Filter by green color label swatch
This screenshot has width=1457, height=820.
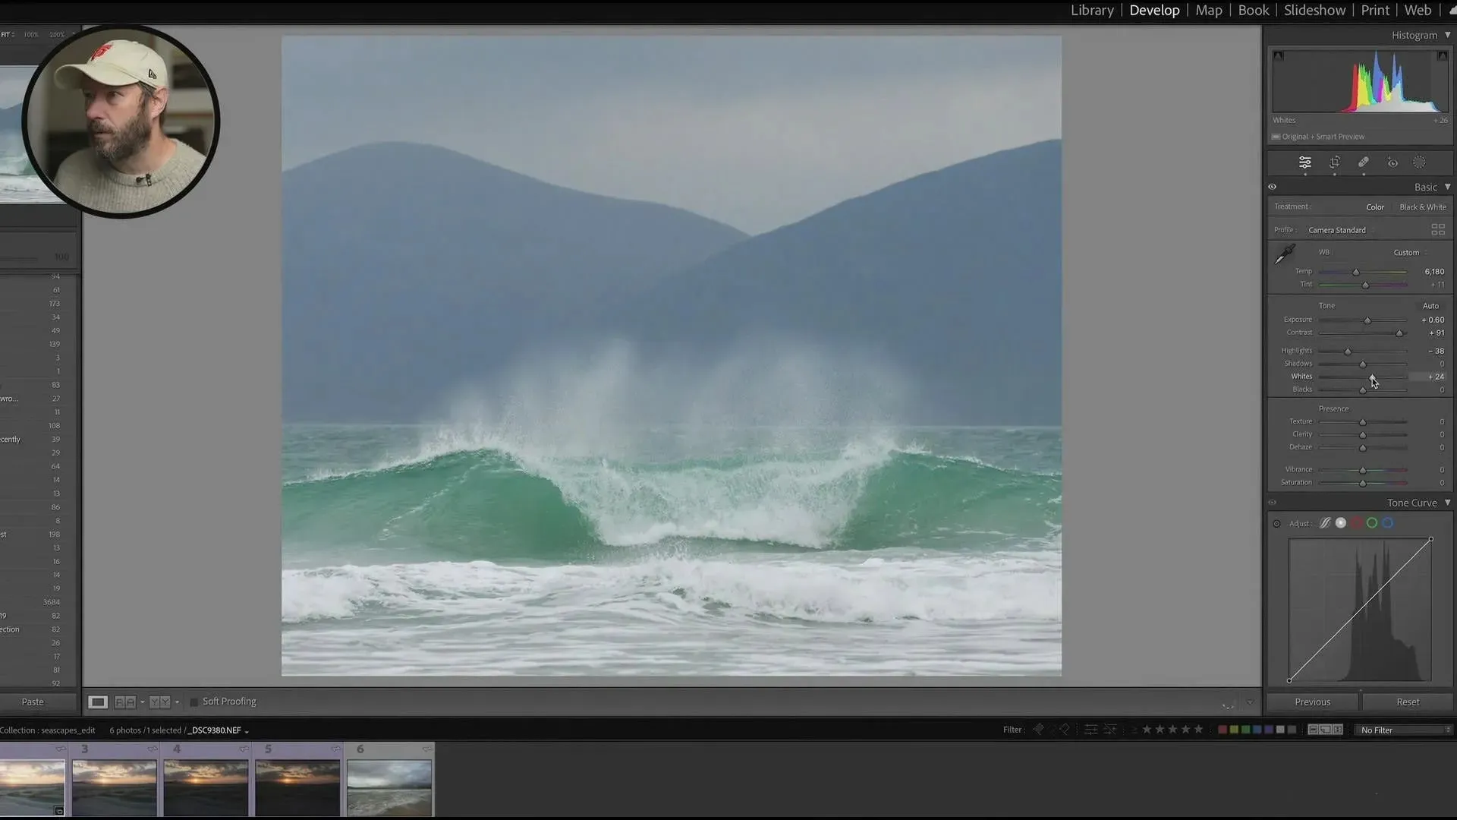click(1245, 730)
